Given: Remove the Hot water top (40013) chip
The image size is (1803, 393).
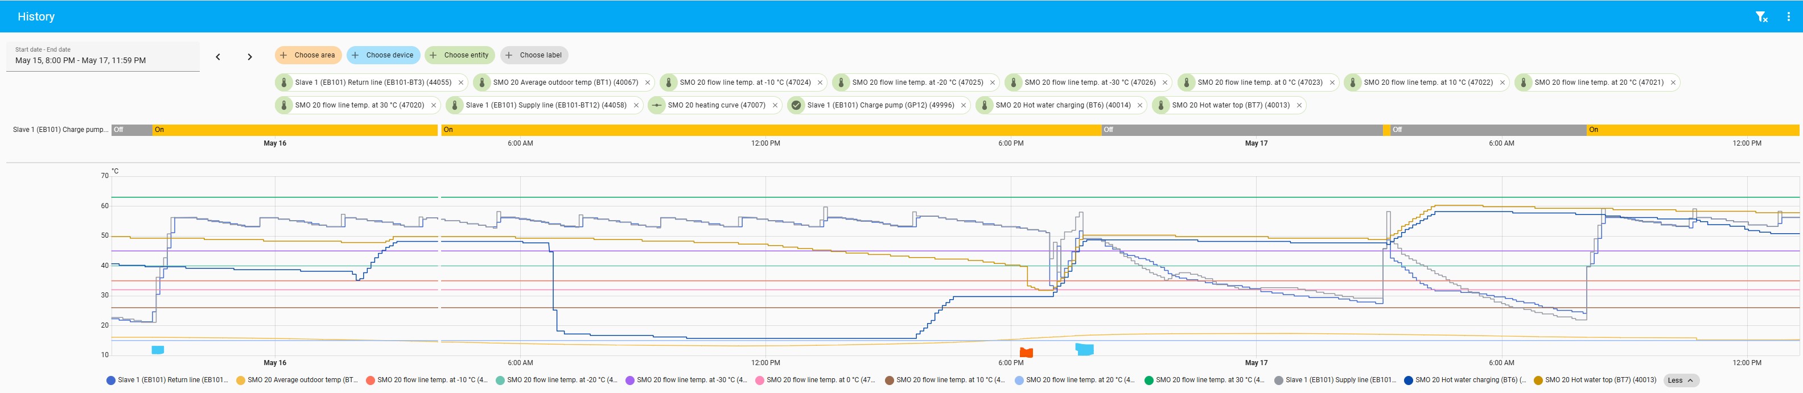Looking at the screenshot, I should 1299,106.
